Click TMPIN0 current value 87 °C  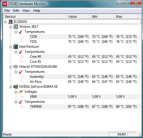(x=78, y=107)
